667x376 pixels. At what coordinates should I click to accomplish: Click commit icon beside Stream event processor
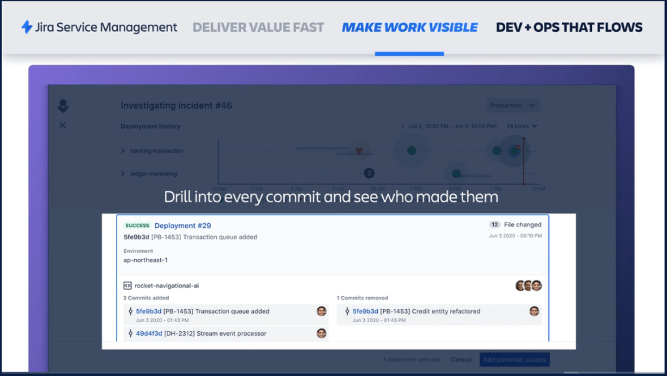point(130,334)
